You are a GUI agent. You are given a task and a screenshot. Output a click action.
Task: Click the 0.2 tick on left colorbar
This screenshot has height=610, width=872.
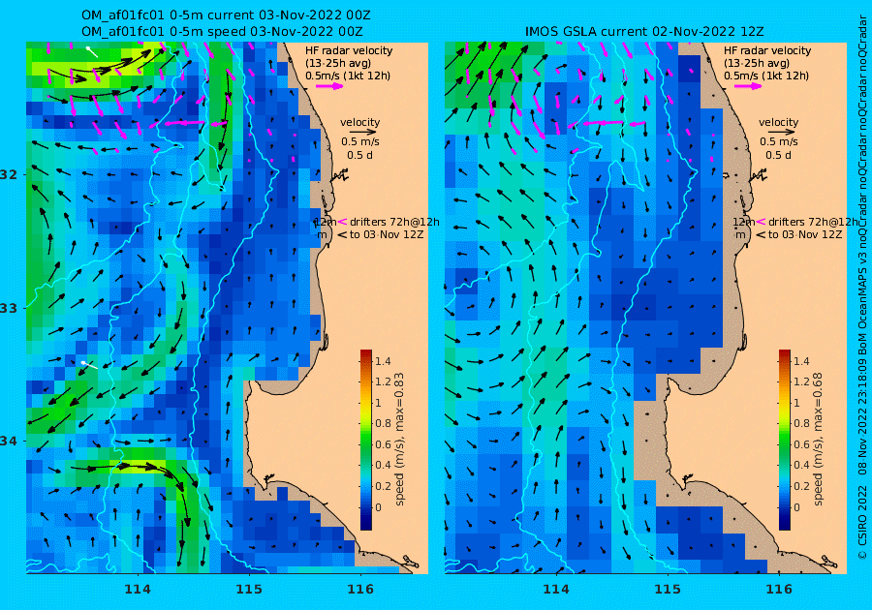(383, 486)
